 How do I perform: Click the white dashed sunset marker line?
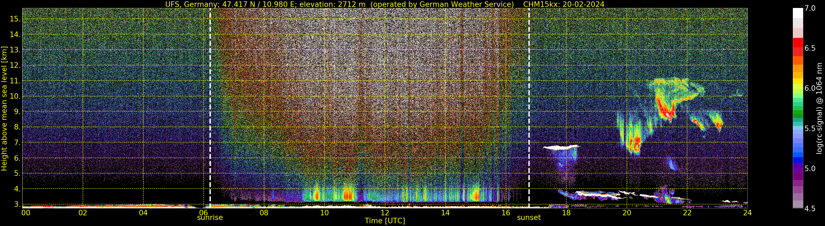tap(529, 108)
